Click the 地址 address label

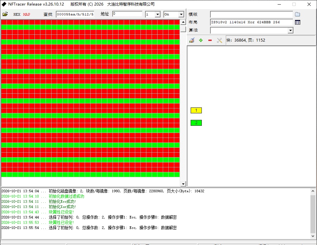pyautogui.click(x=105, y=14)
